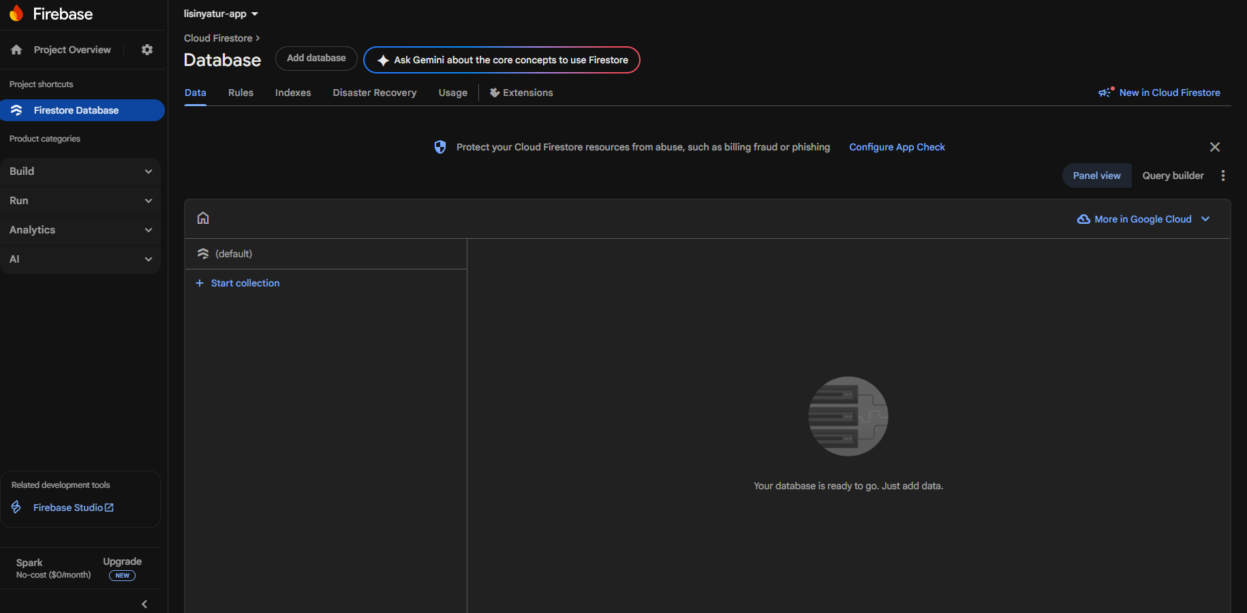Go to the database root home icon

click(x=203, y=218)
